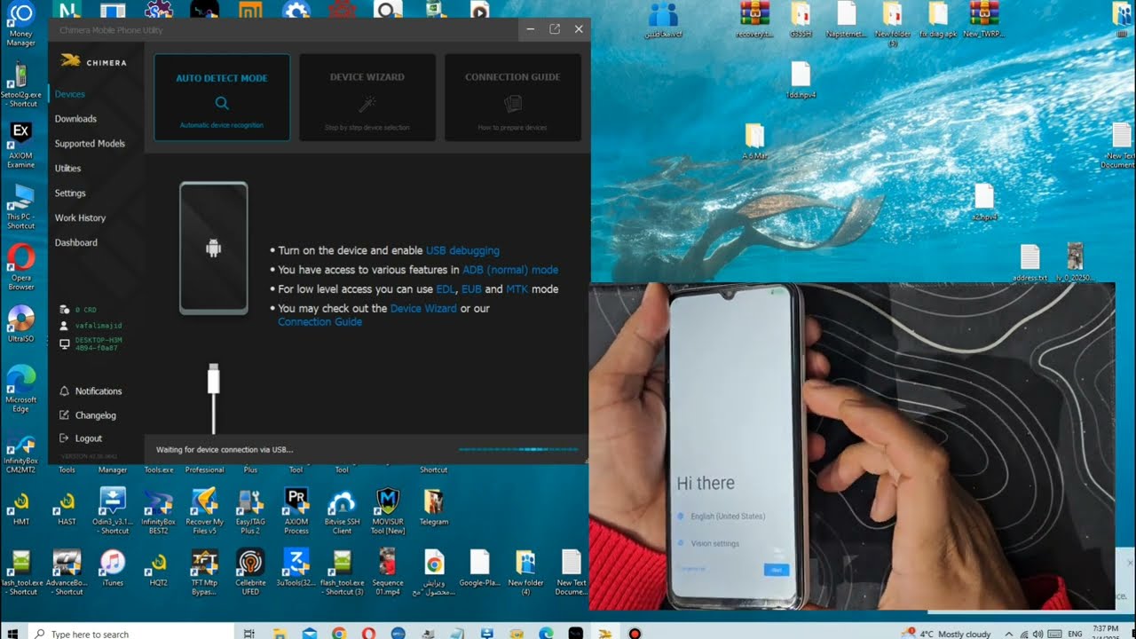Open Dashboard in Chimera sidebar

76,243
